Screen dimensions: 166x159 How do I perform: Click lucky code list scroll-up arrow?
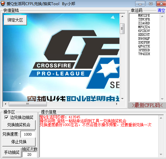pyautogui.click(x=162, y=16)
